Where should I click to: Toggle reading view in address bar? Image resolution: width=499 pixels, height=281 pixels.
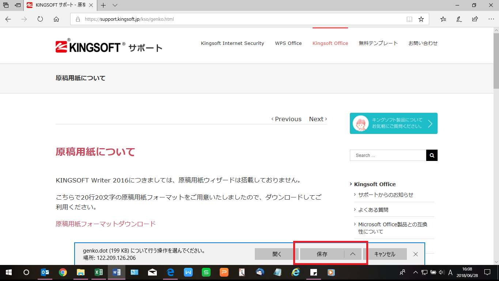click(x=409, y=19)
